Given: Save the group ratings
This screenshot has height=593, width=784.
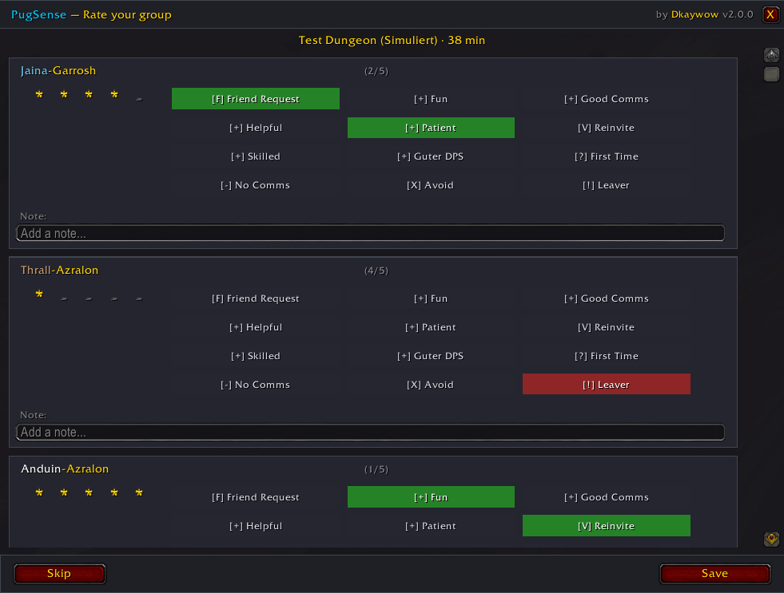Looking at the screenshot, I should 715,574.
